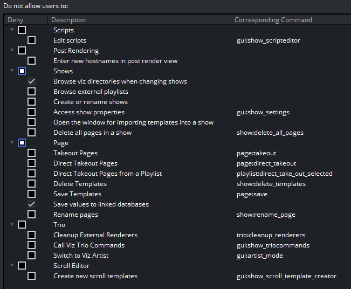The image size is (351, 289).
Task: Collapse the Trio group triangle
Action: [x=12, y=225]
